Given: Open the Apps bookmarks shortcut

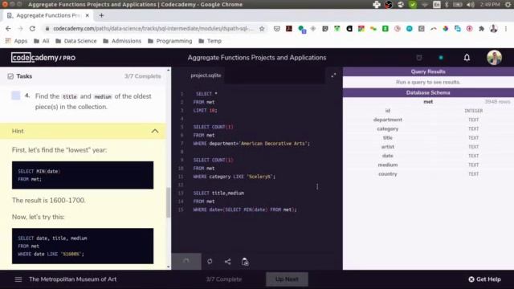Looking at the screenshot, I should point(16,41).
